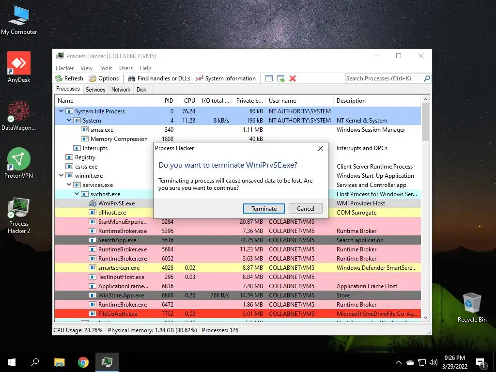Open AnyDesk desktop shortcut
Viewport: 496px width, 372px height.
[19, 67]
